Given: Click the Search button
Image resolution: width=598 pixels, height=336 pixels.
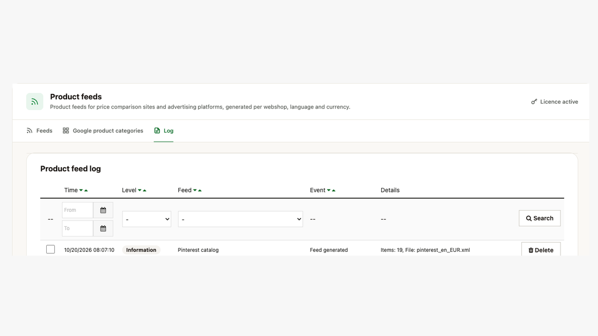Looking at the screenshot, I should pos(540,218).
